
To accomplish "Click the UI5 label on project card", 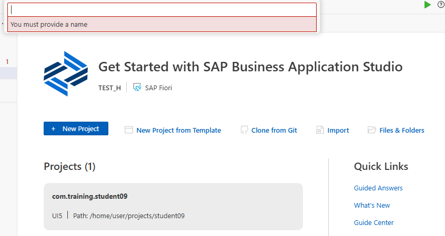I will 57,216.
